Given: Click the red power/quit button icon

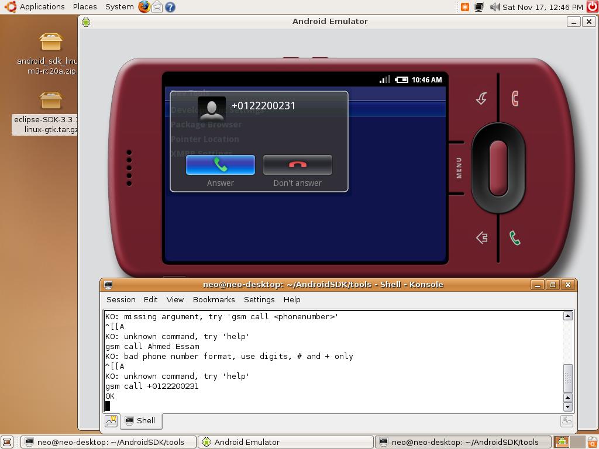Looking at the screenshot, I should point(593,7).
